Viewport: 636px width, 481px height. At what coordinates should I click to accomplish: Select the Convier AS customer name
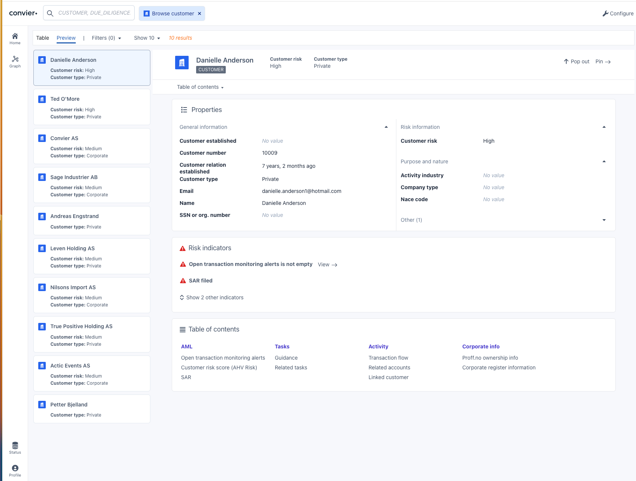pos(64,138)
